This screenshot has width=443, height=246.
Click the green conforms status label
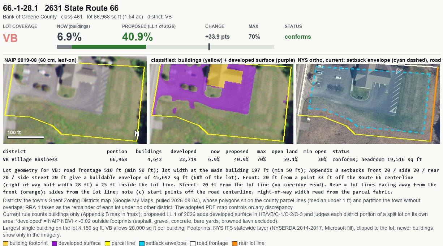point(298,37)
